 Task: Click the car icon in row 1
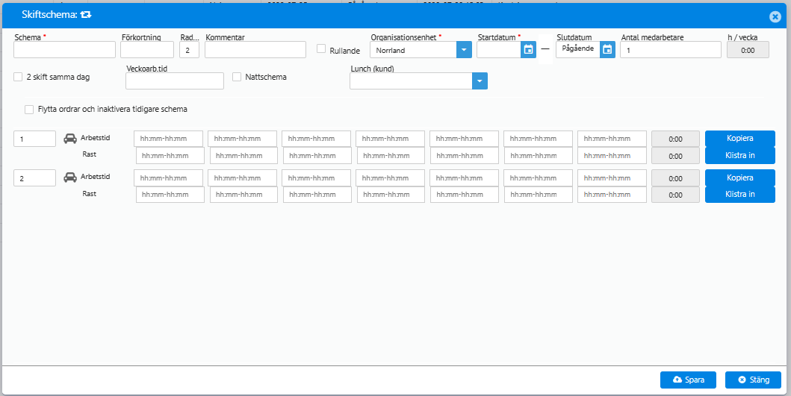[x=70, y=139]
